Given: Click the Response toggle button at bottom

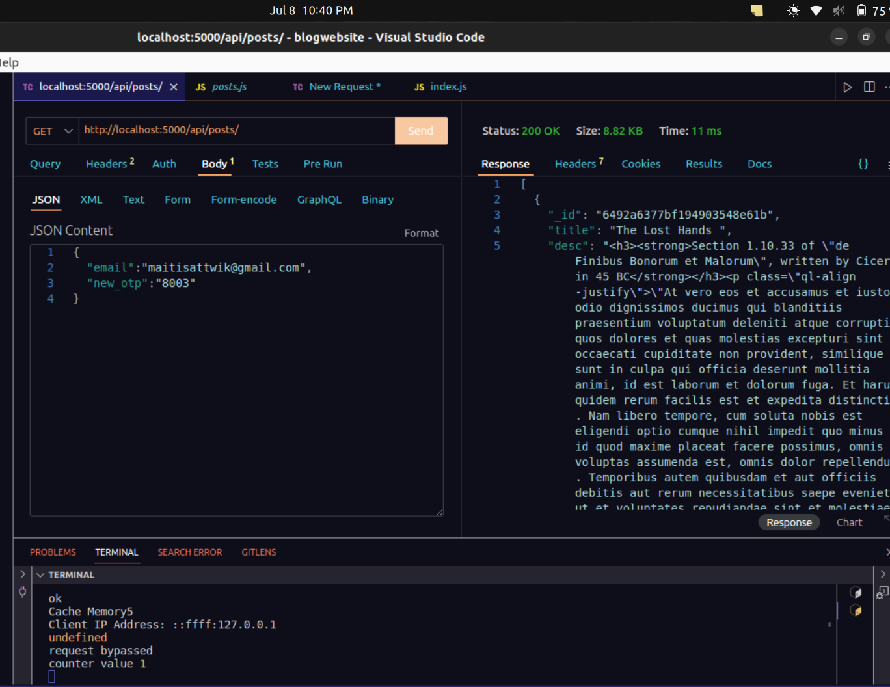Looking at the screenshot, I should [x=789, y=522].
